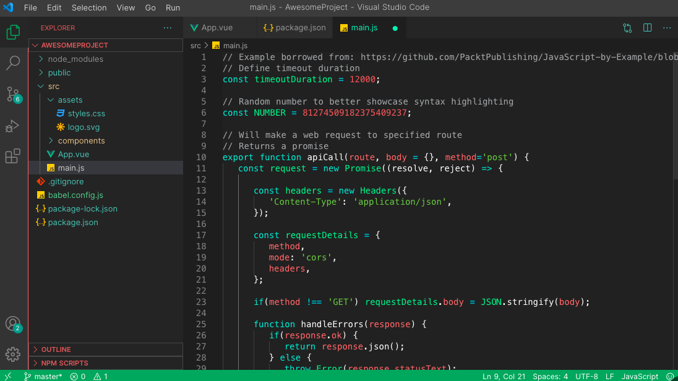
Task: Click the editor vertical scrollbar
Action: click(x=676, y=114)
